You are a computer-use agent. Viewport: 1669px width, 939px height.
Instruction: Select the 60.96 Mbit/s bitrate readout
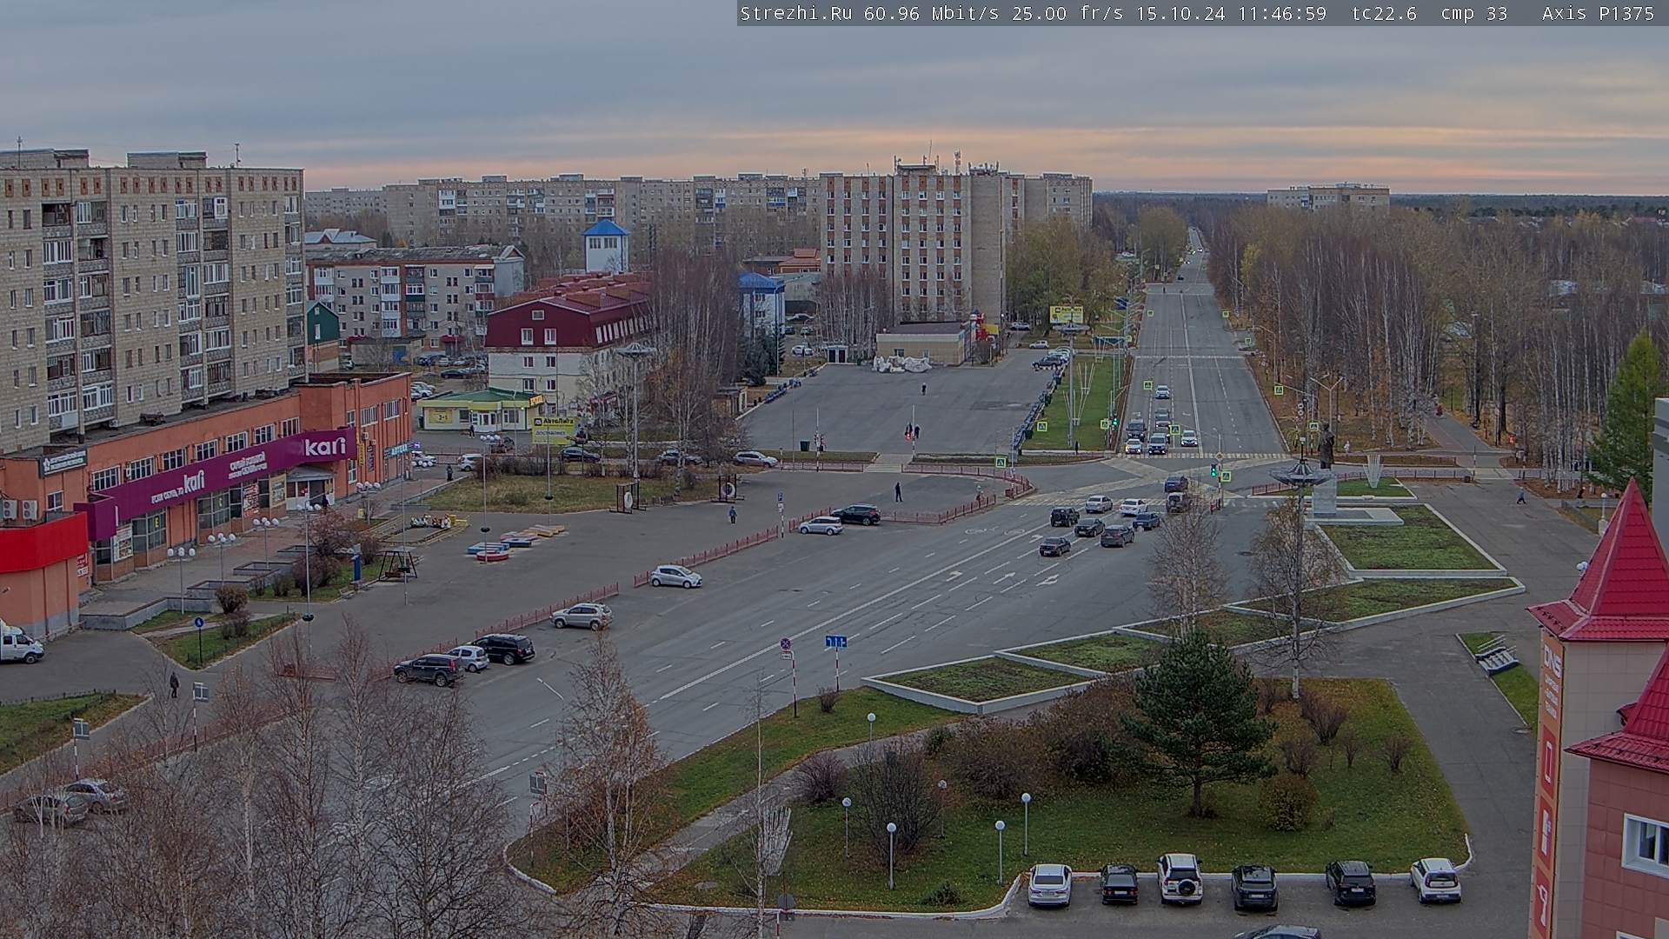(x=934, y=13)
